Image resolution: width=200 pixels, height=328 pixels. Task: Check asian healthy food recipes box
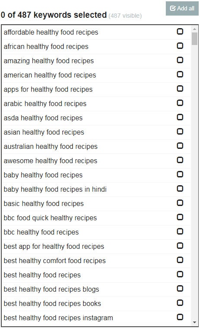coord(180,132)
